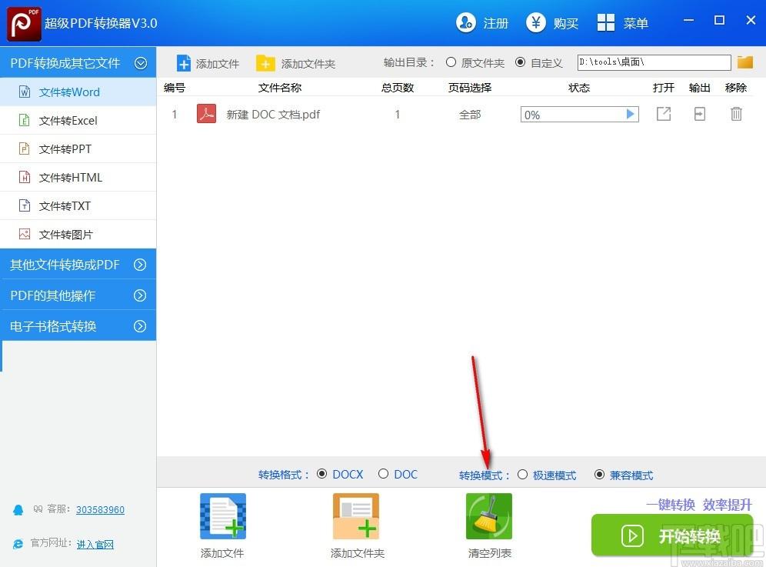Select 文件转TXT menu item
This screenshot has width=766, height=567.
(78, 205)
